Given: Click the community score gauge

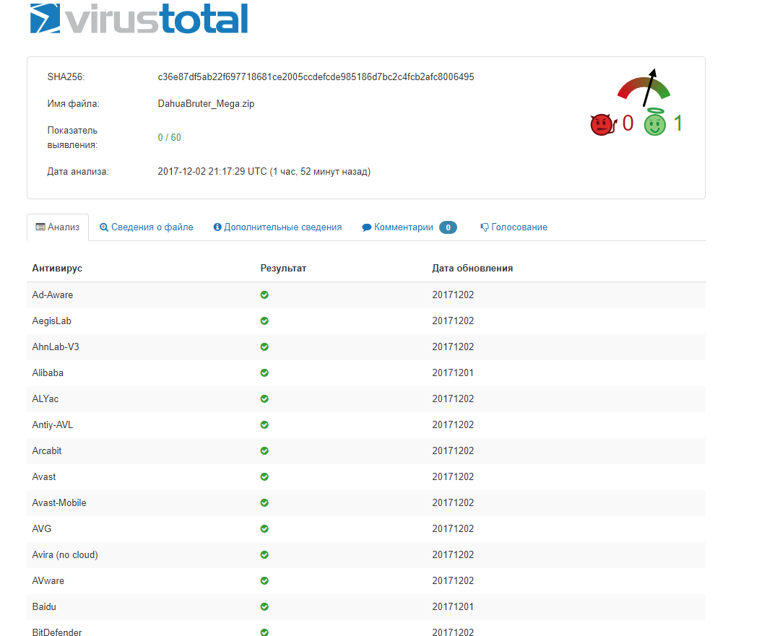Looking at the screenshot, I should (x=644, y=87).
